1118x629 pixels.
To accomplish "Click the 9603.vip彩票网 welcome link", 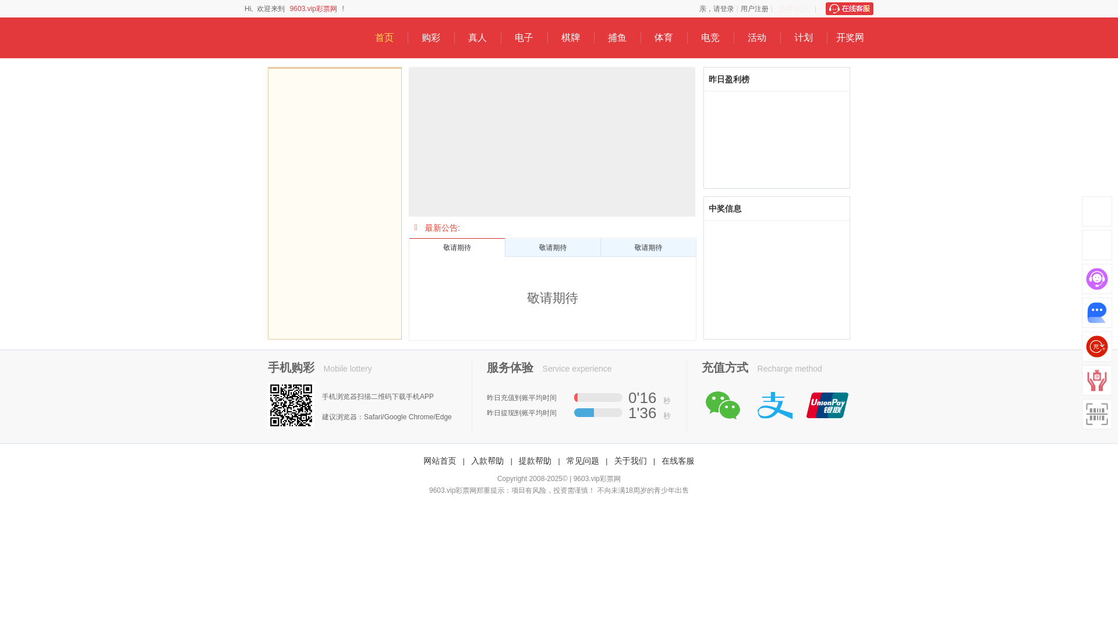I will point(313,9).
